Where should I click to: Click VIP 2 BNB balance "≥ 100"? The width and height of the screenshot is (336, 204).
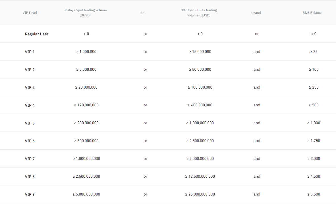pos(314,69)
